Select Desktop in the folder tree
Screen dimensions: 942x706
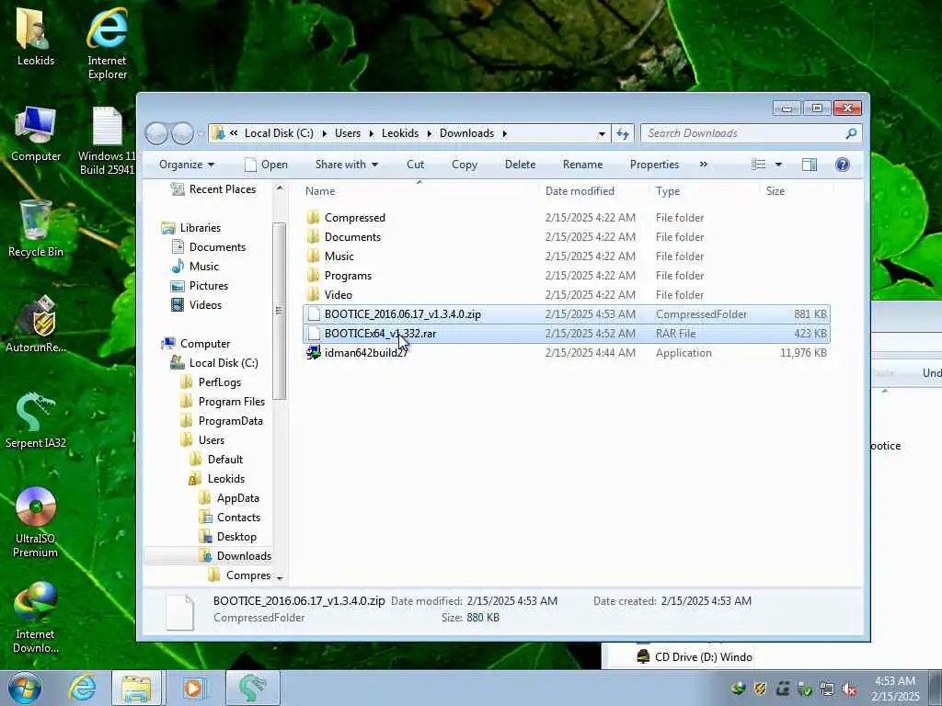click(x=228, y=537)
